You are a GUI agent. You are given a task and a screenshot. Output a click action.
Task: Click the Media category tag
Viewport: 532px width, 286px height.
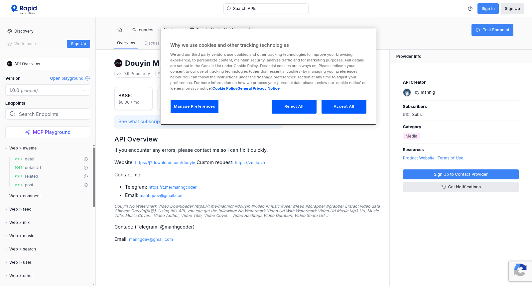click(x=411, y=136)
